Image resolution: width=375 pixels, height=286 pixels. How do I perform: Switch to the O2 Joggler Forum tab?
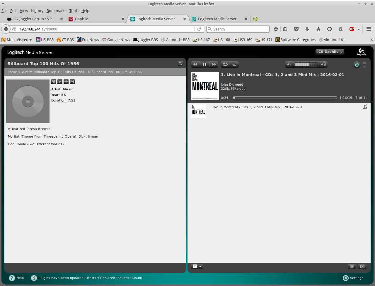click(35, 19)
